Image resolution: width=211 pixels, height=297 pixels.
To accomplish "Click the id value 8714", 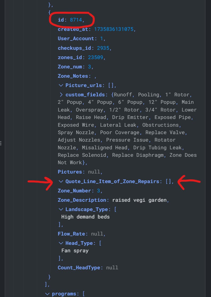I will (76, 20).
